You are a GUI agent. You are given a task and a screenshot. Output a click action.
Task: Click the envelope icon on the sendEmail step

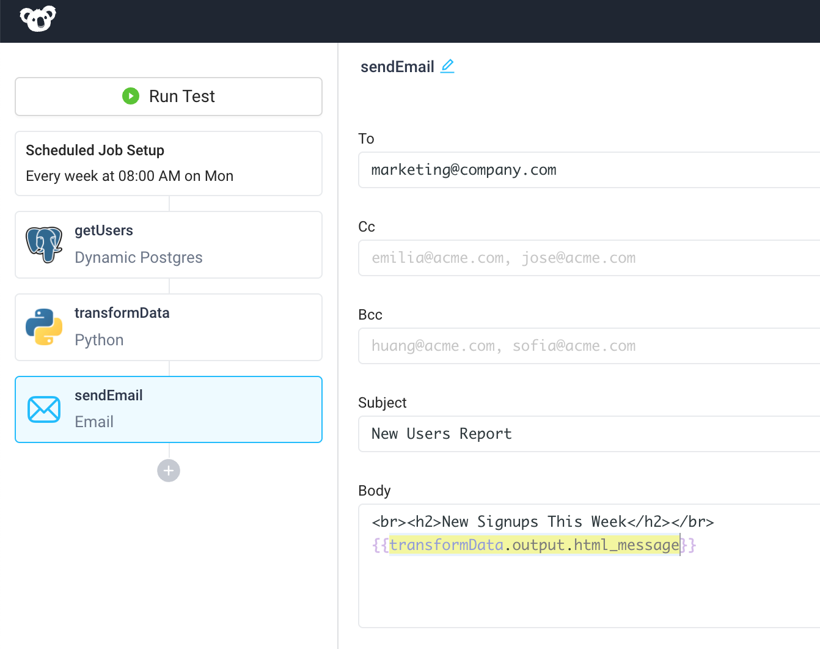(x=43, y=408)
